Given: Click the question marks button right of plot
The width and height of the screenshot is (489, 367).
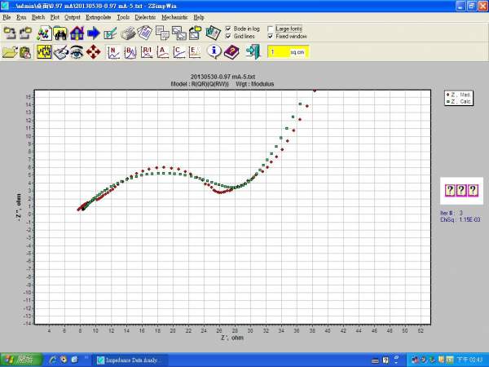Looking at the screenshot, I should [461, 191].
